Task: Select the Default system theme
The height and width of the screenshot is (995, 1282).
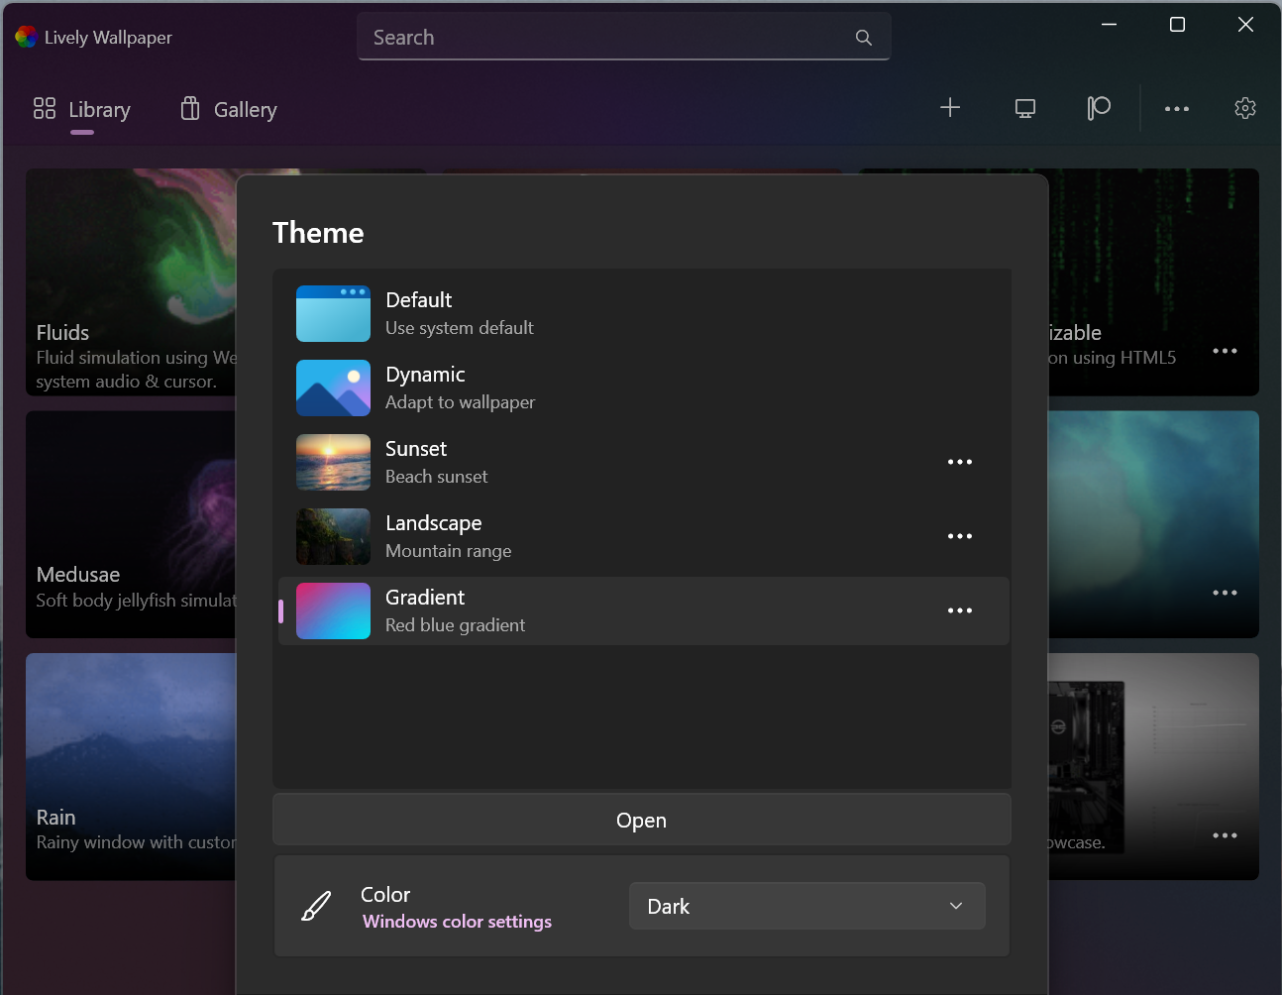Action: [x=555, y=313]
